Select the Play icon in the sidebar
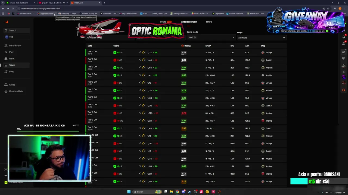 (x=6, y=52)
